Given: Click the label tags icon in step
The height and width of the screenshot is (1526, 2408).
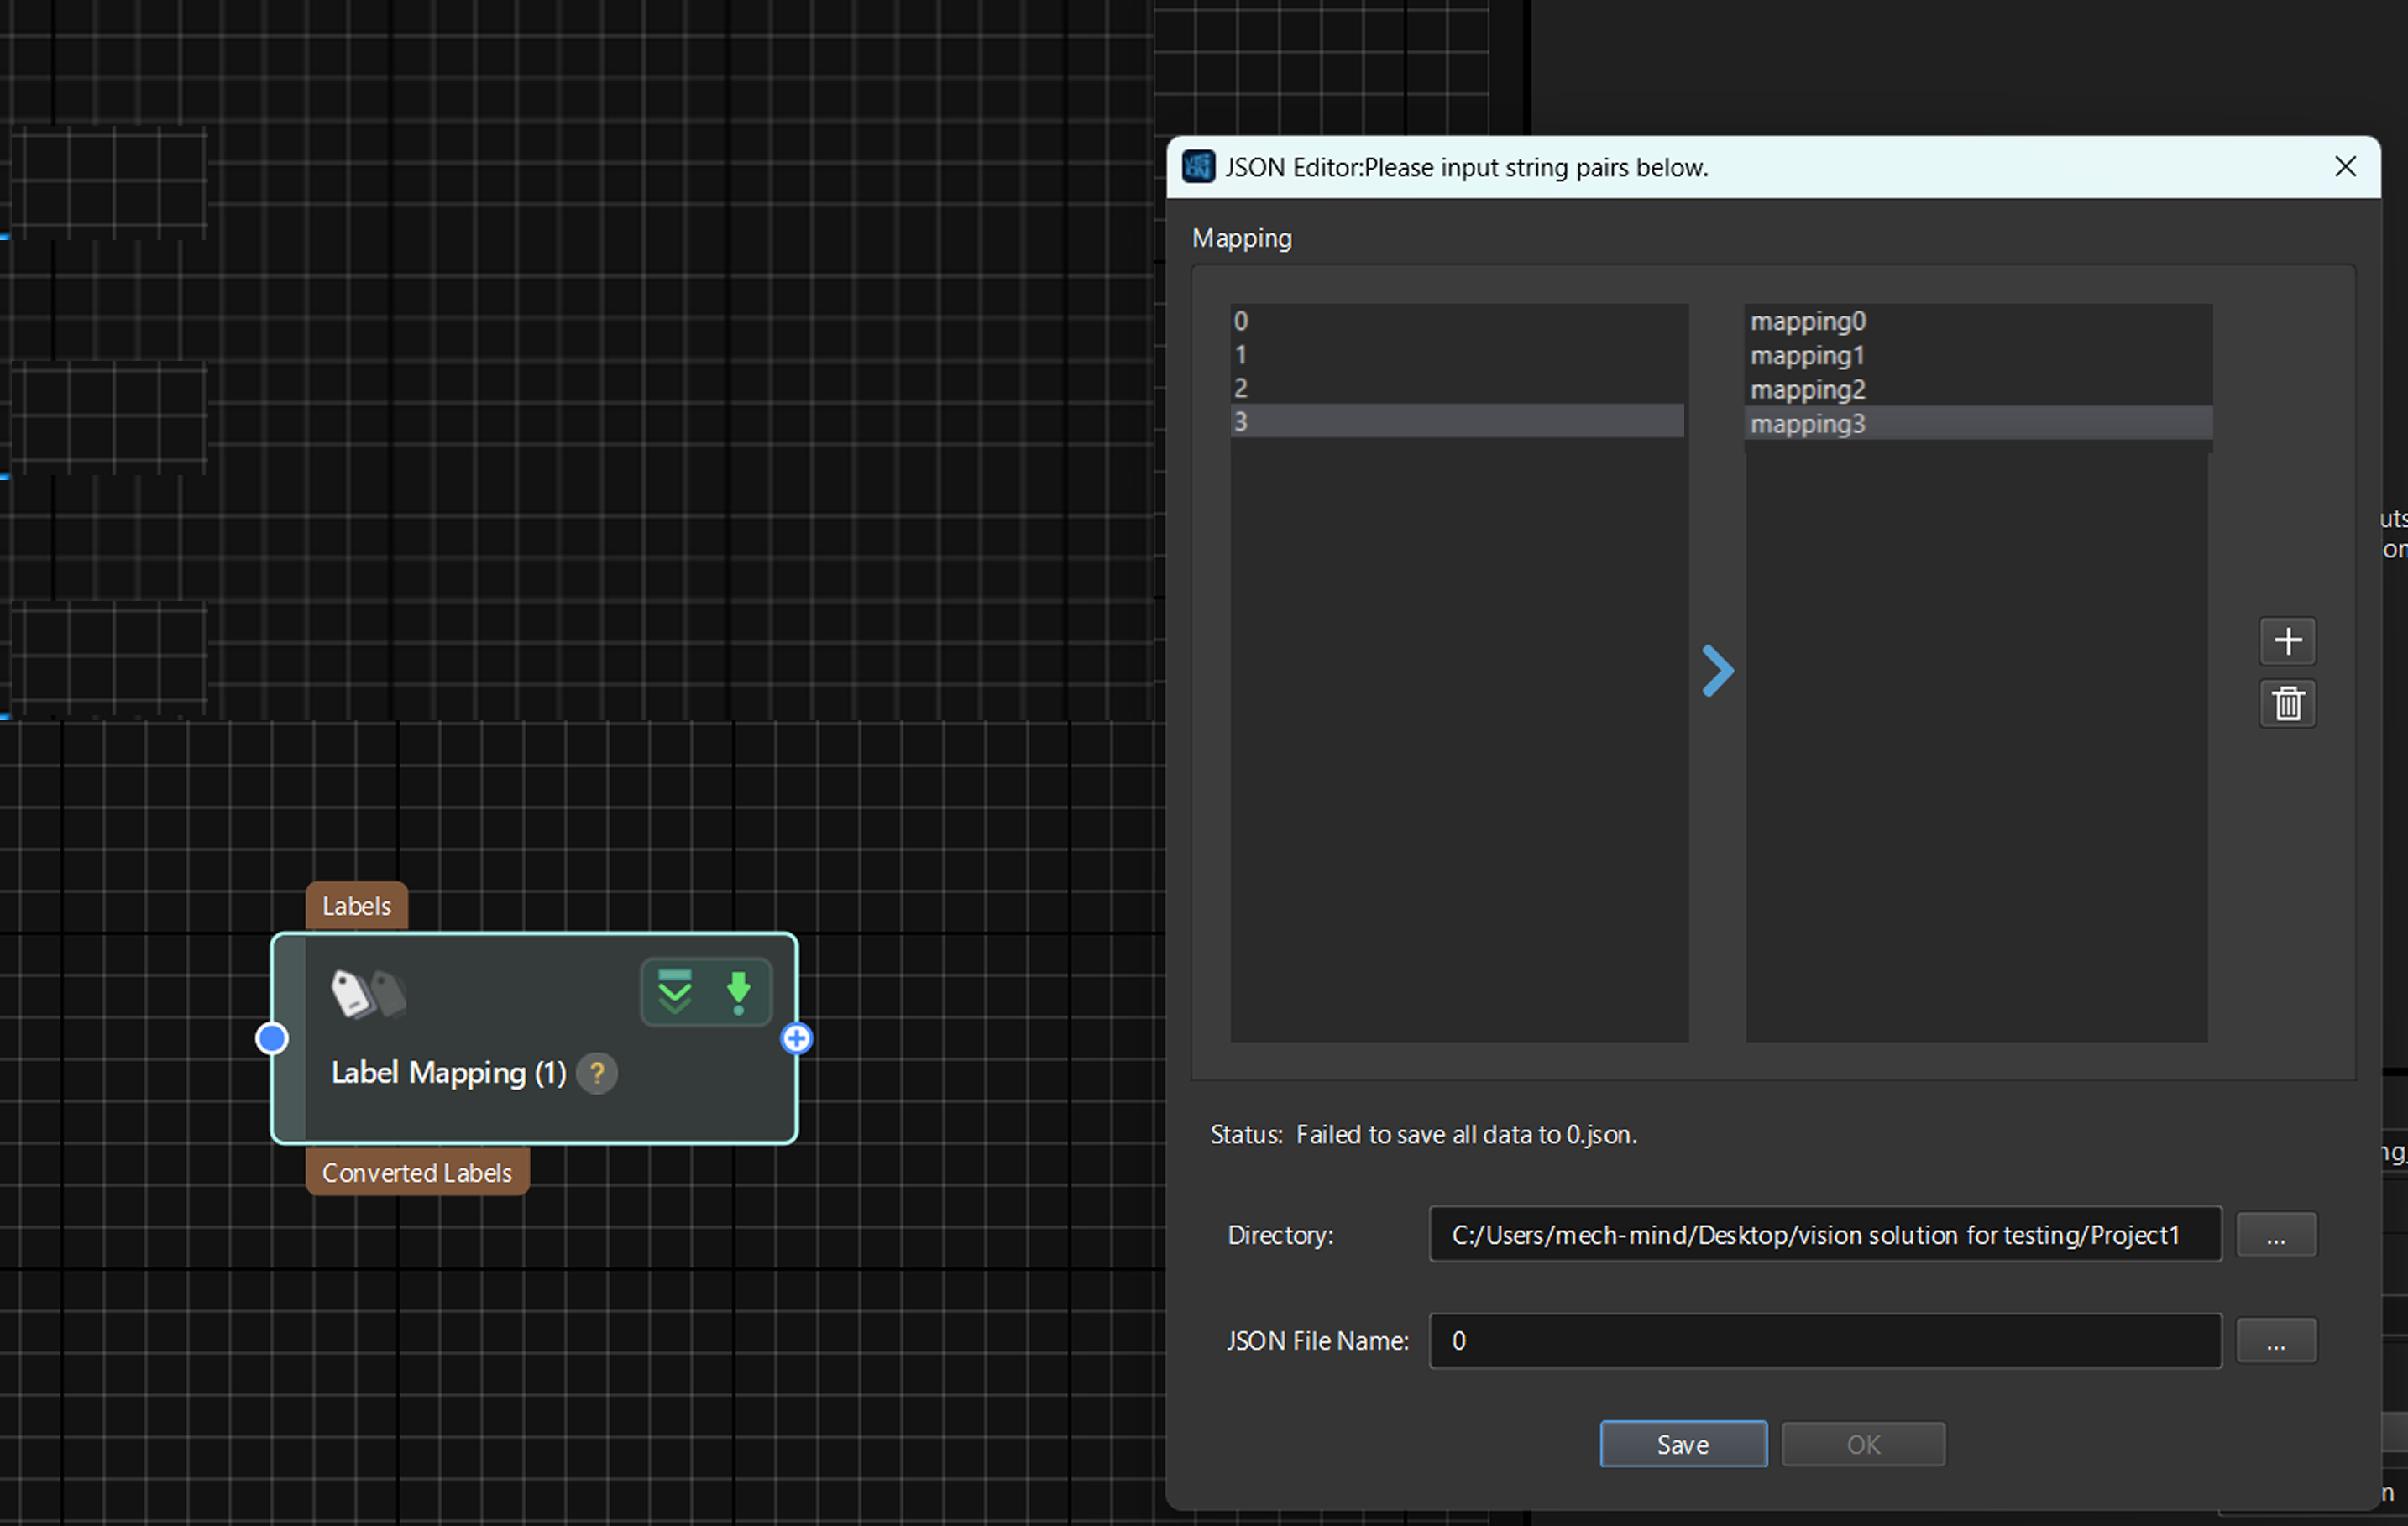Looking at the screenshot, I should point(368,994).
